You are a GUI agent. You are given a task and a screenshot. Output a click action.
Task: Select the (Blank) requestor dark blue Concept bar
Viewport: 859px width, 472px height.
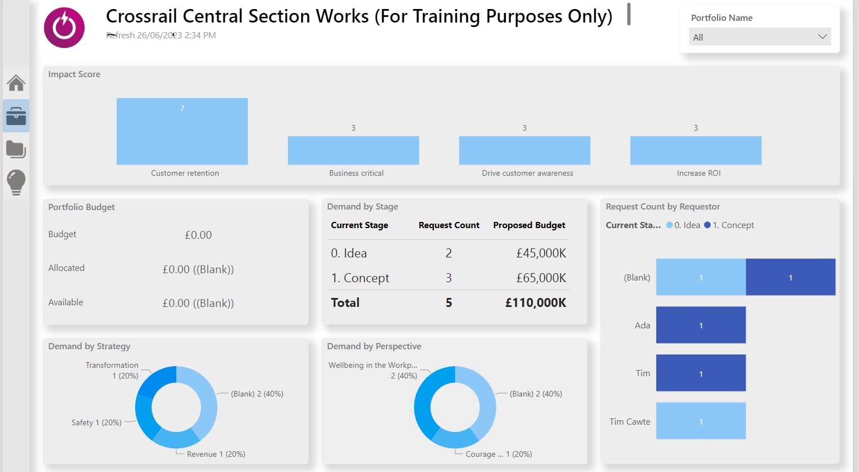790,277
